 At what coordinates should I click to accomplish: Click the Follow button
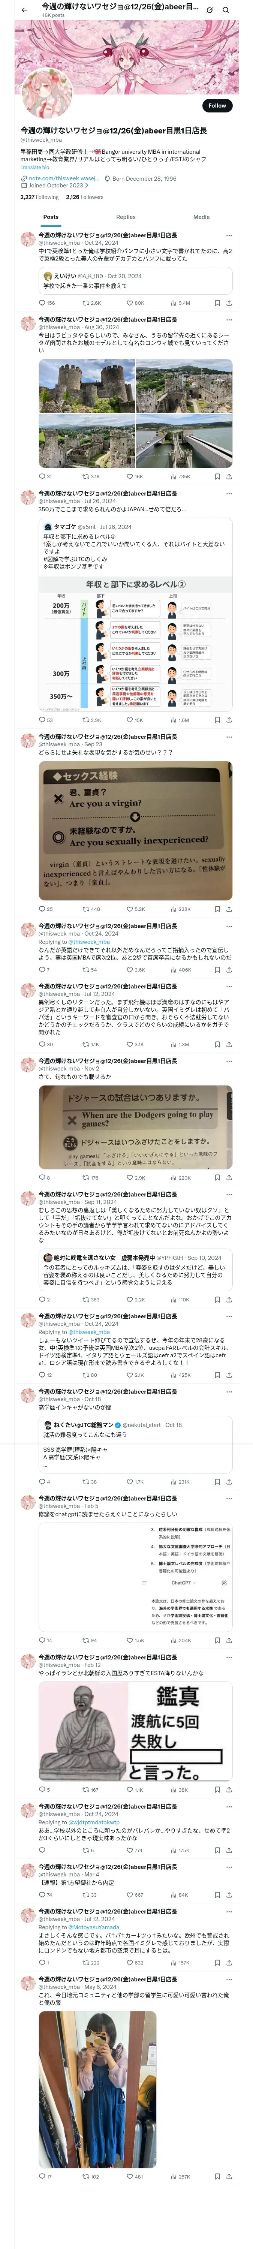point(217,106)
